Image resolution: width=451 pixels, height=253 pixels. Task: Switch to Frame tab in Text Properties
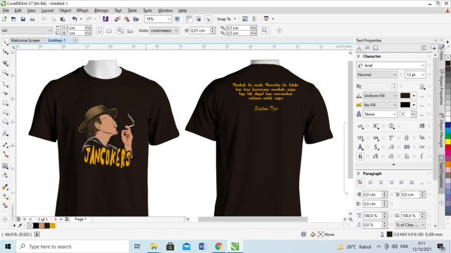376,48
